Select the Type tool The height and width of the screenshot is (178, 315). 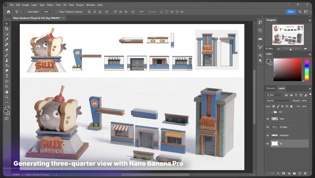coord(6,76)
